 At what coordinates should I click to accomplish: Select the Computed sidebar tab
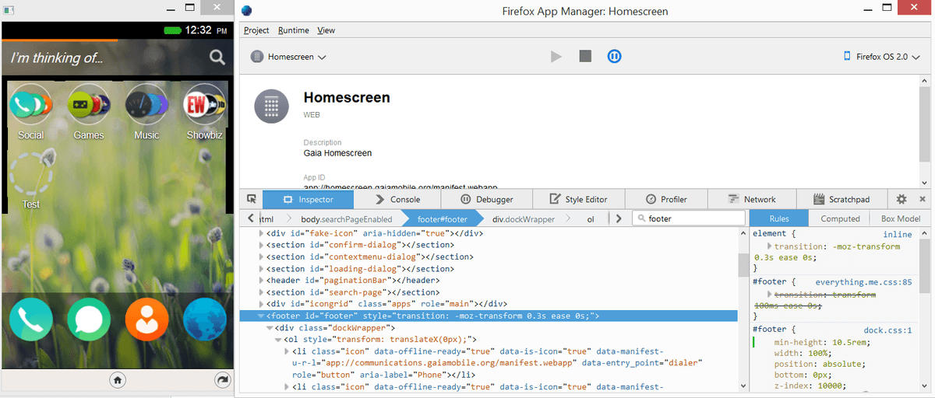[840, 219]
